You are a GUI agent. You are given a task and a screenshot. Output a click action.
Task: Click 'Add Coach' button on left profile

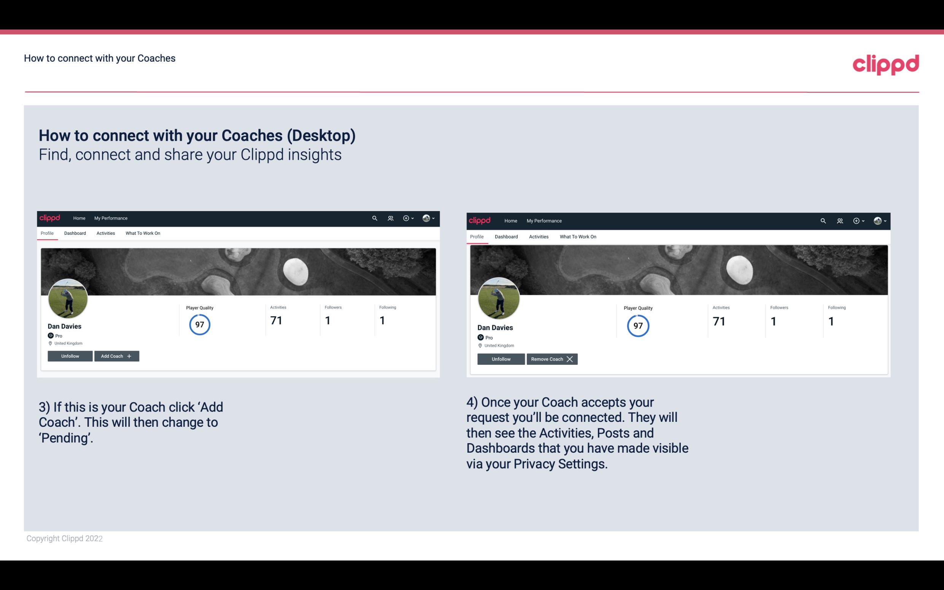(x=116, y=356)
